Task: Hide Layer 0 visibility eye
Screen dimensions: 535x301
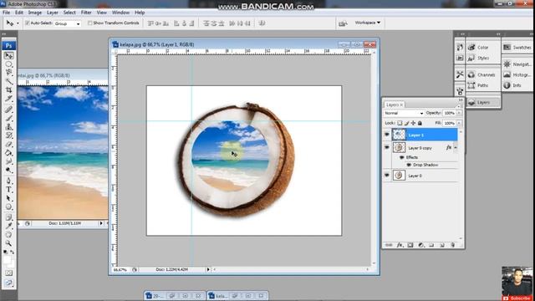Action: (387, 175)
